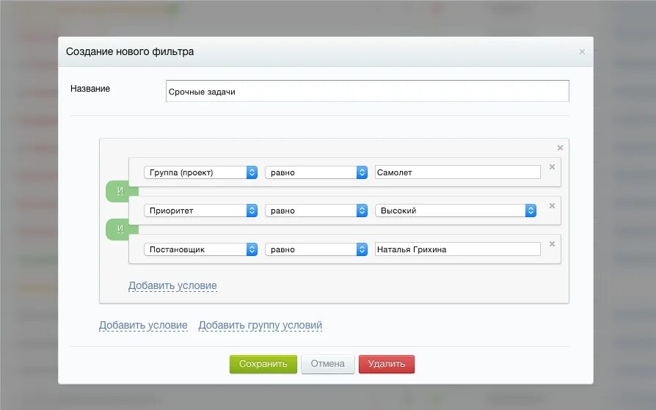Open the Высокий value dropdown
Image resolution: width=656 pixels, height=410 pixels.
[x=456, y=211]
